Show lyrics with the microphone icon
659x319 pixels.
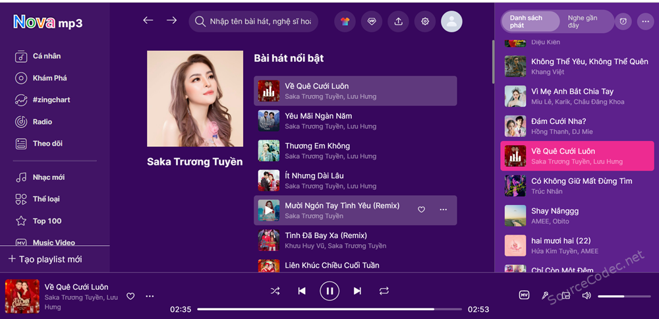(x=545, y=295)
